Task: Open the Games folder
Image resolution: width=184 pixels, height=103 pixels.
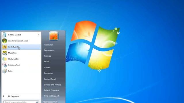Action: [47, 68]
